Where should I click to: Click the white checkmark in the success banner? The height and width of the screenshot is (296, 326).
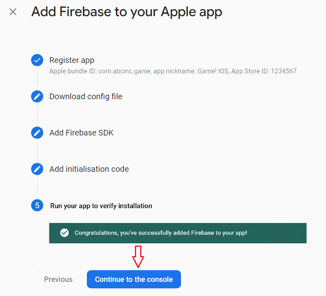pyautogui.click(x=64, y=233)
